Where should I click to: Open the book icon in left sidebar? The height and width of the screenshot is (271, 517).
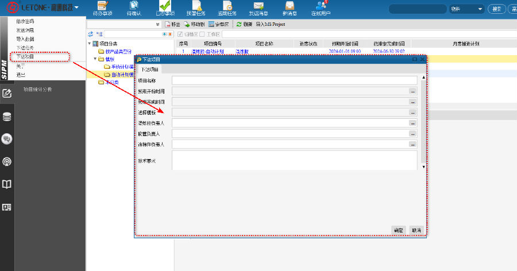(7, 184)
